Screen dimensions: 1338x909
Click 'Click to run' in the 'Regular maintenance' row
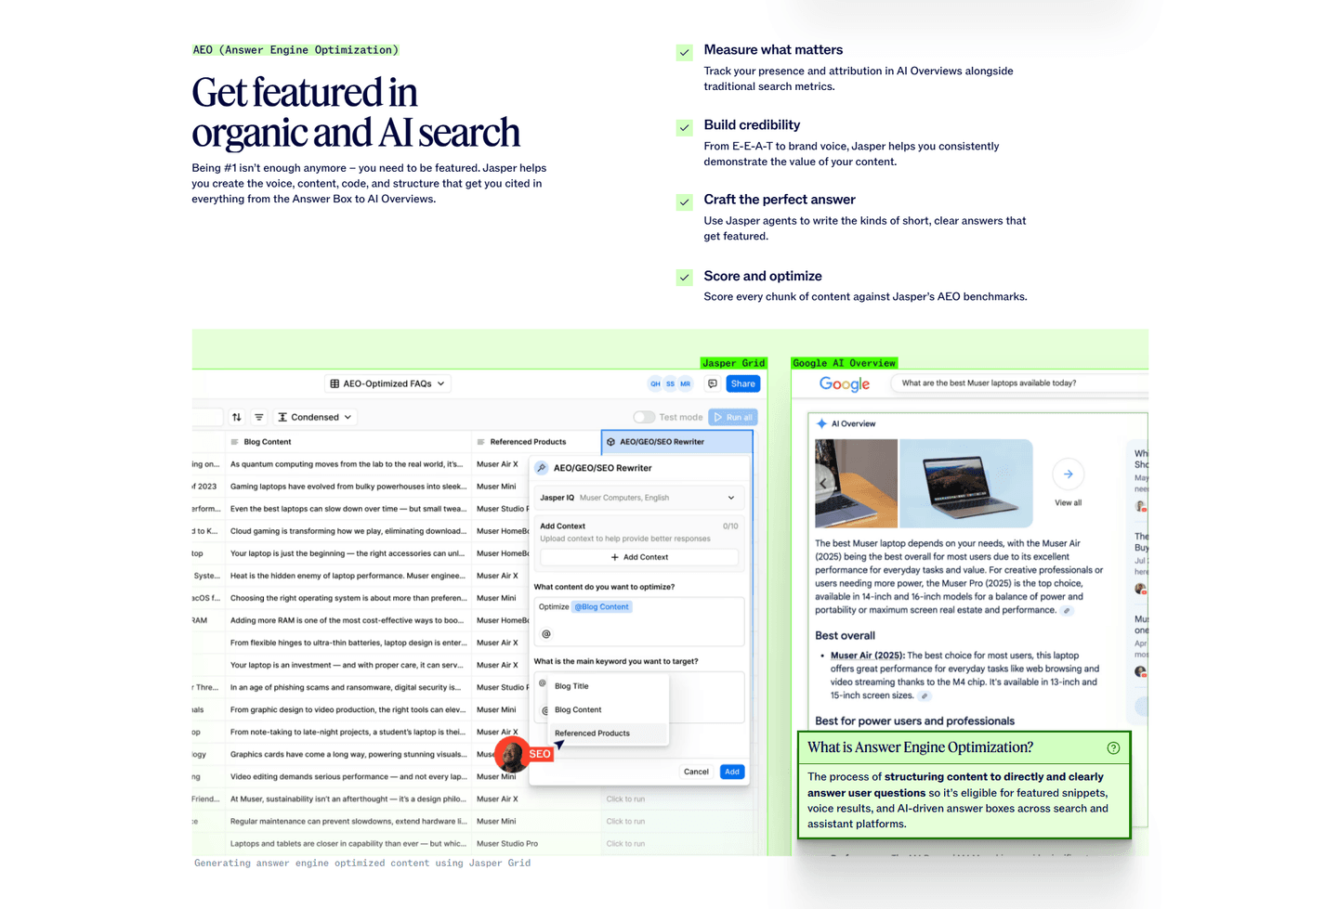click(625, 822)
